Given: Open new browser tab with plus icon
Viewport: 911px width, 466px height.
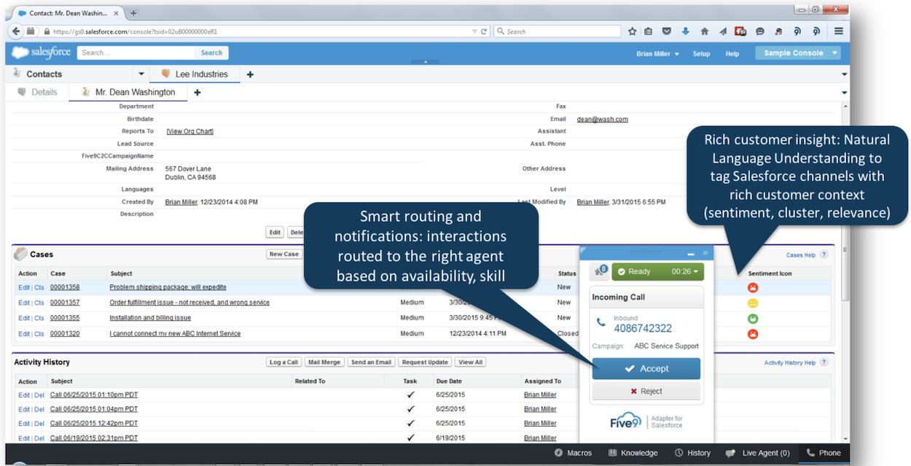Looking at the screenshot, I should (x=133, y=13).
